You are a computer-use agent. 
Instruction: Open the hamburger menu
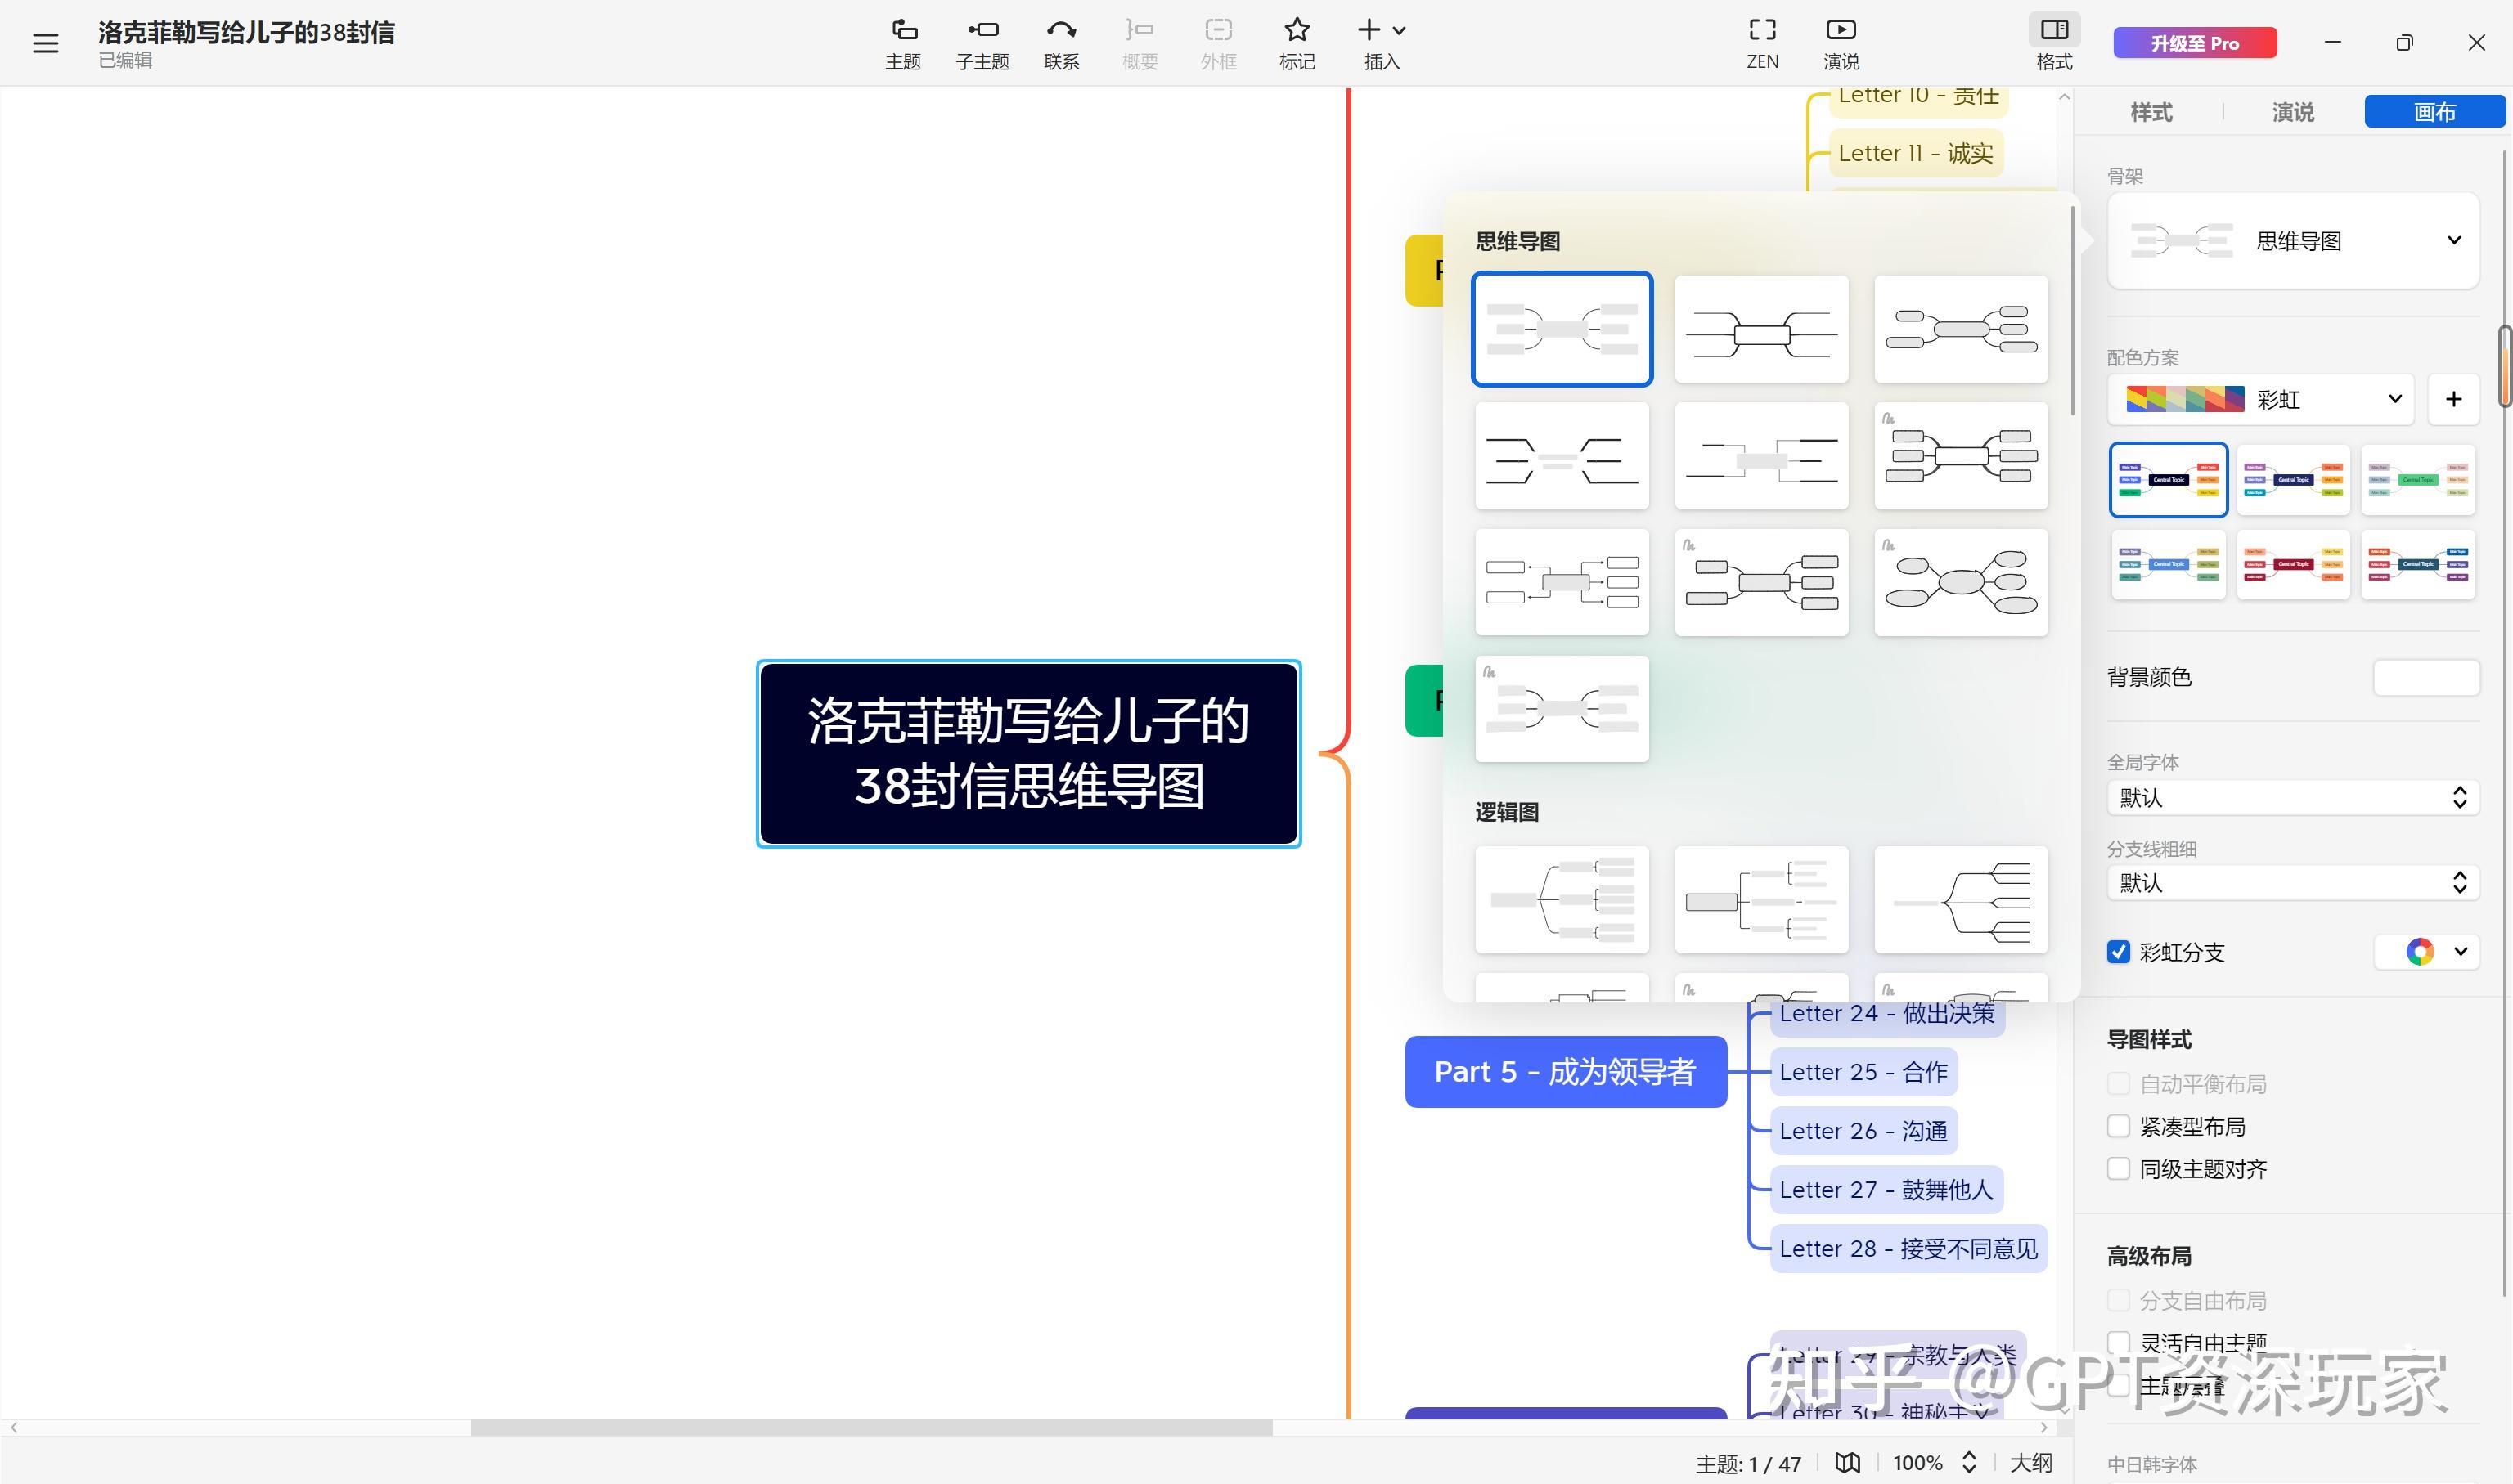(45, 43)
